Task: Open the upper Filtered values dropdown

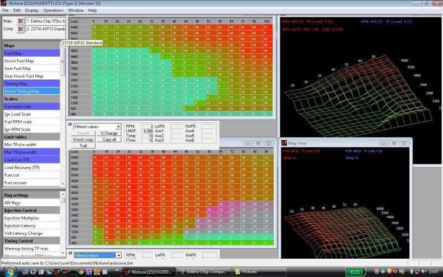Action: pyautogui.click(x=118, y=127)
